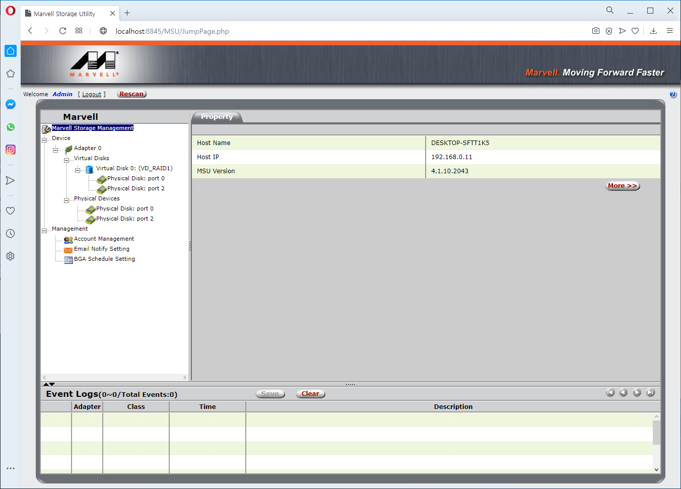Open Messenger in the sidebar
Screen dimensions: 681x489
coord(11,104)
